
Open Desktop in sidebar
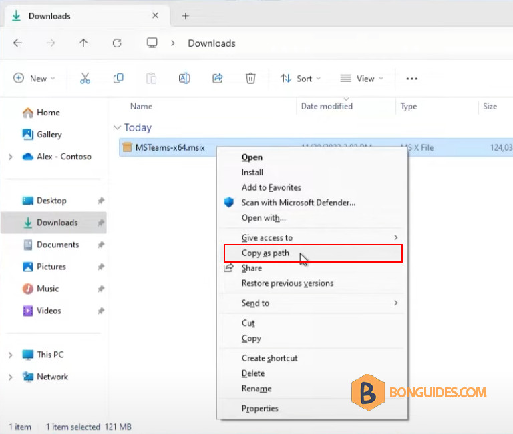pyautogui.click(x=44, y=201)
